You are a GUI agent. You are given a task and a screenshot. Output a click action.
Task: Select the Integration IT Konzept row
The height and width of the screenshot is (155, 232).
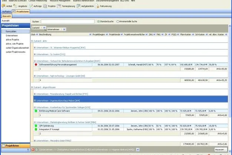pyautogui.click(x=131, y=129)
